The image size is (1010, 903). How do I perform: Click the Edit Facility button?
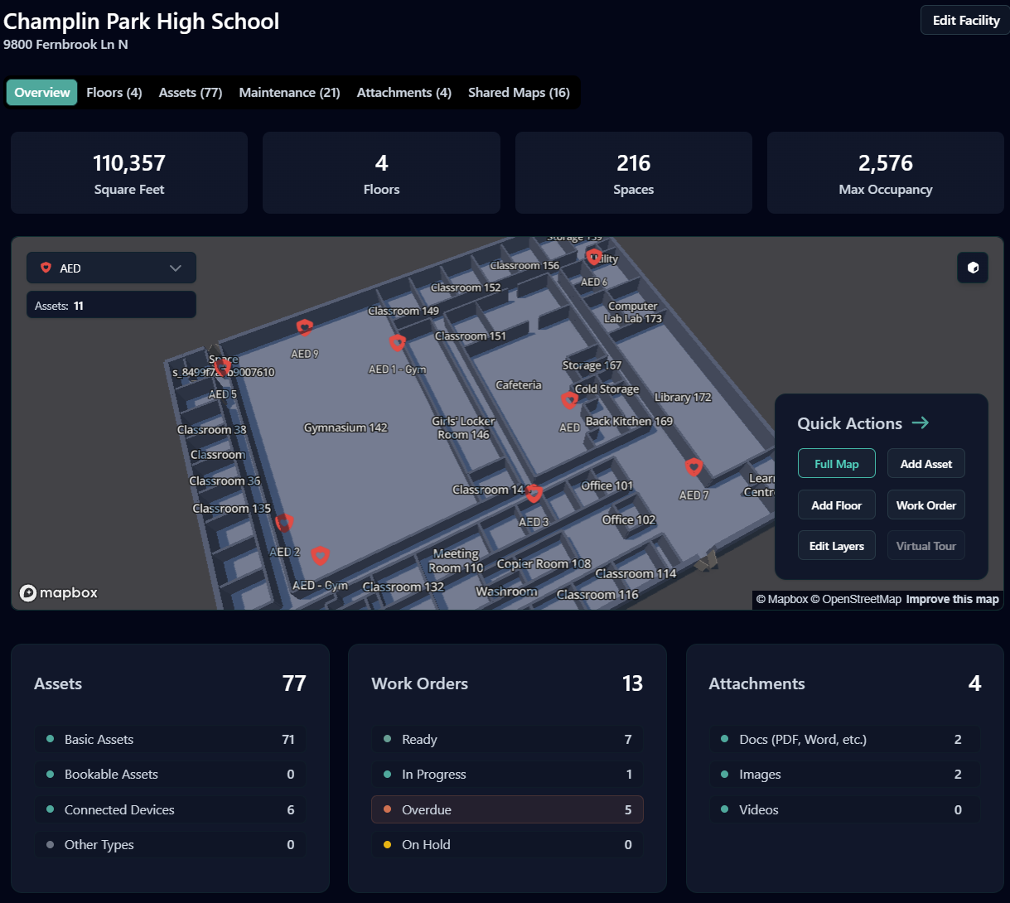965,20
